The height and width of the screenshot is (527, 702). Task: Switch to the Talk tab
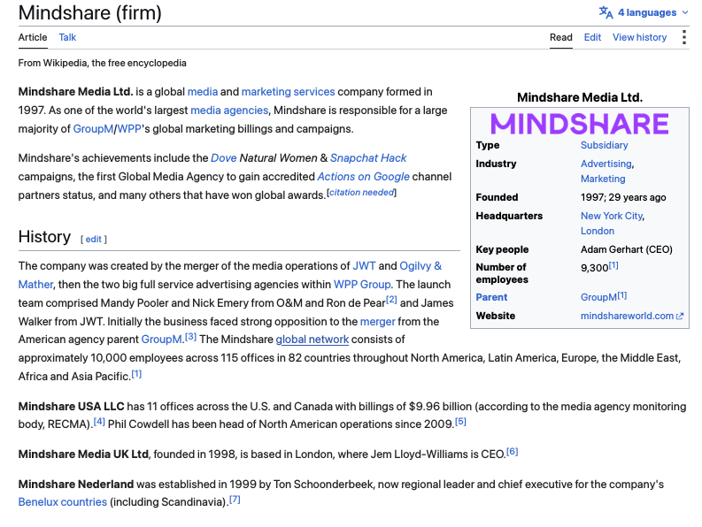coord(67,37)
